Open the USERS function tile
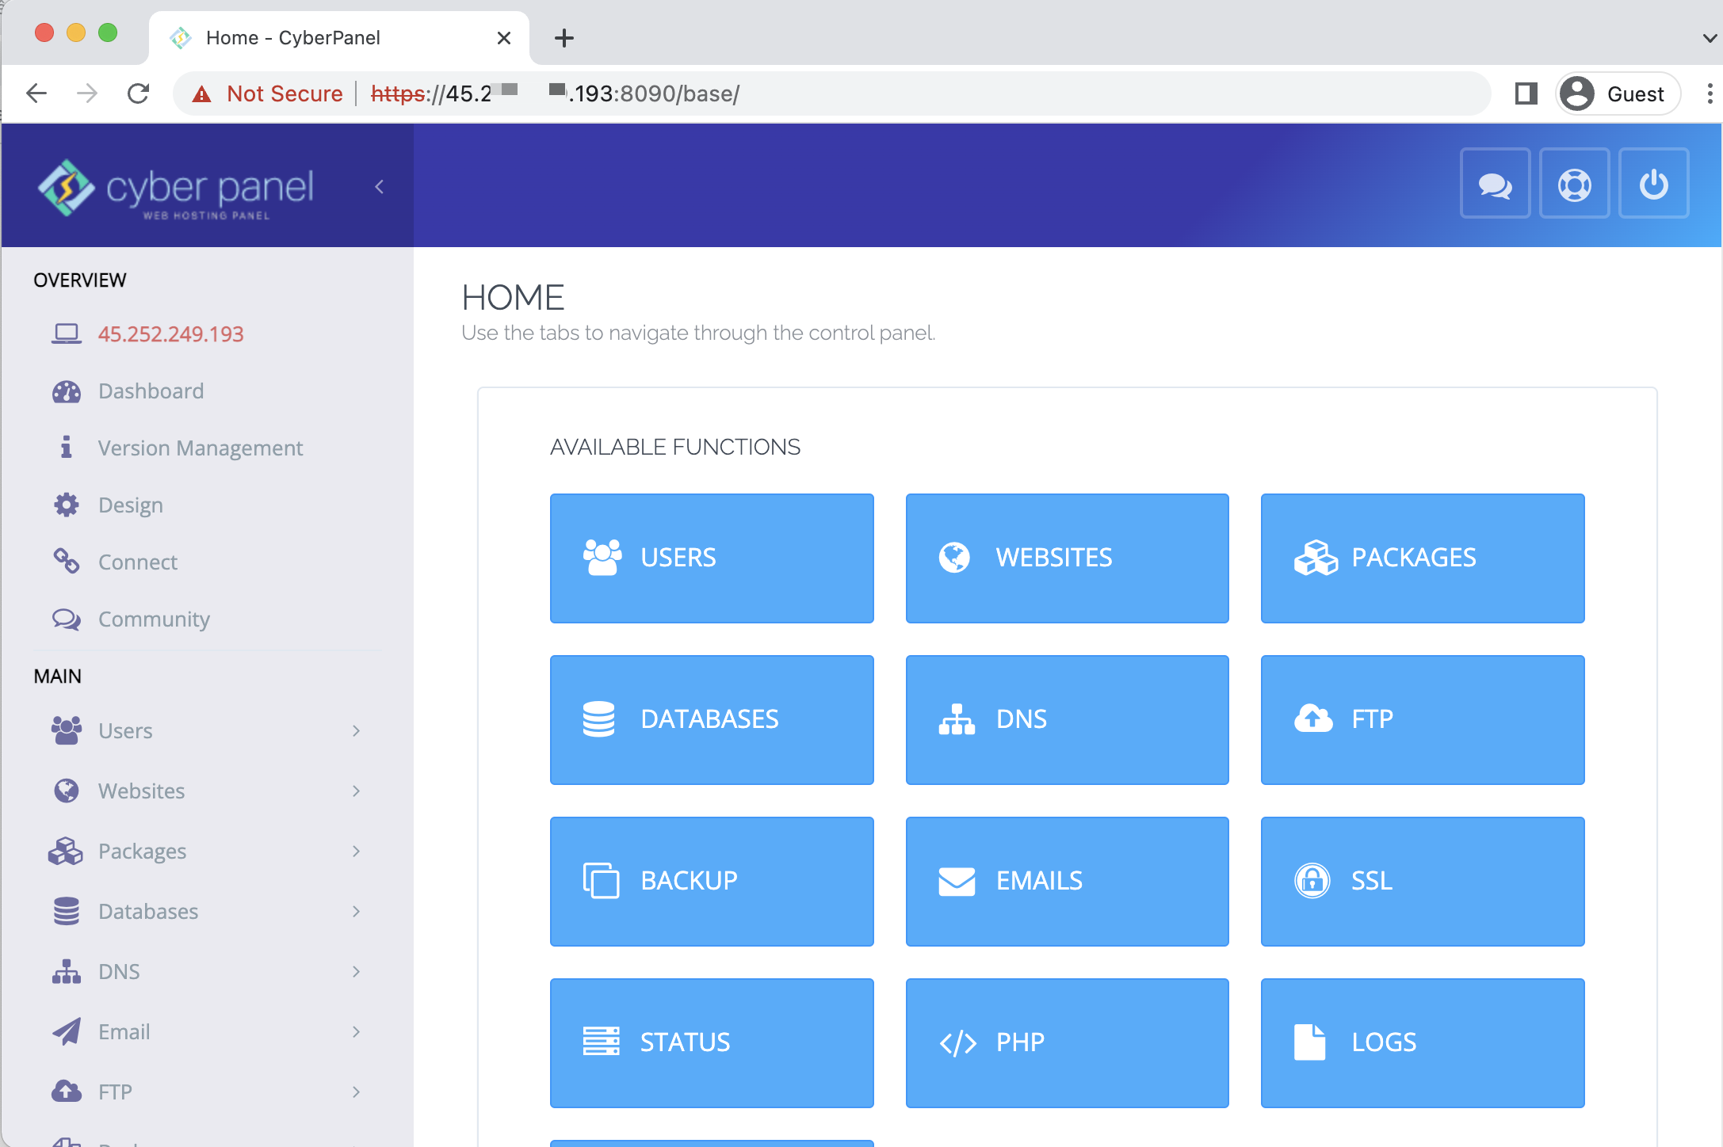This screenshot has height=1147, width=1723. [712, 558]
